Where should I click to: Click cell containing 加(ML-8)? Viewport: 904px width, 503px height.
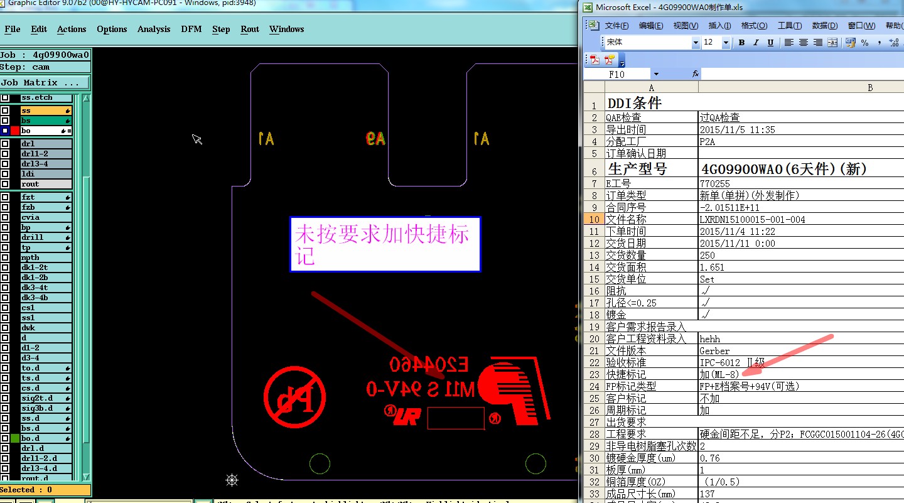click(801, 374)
